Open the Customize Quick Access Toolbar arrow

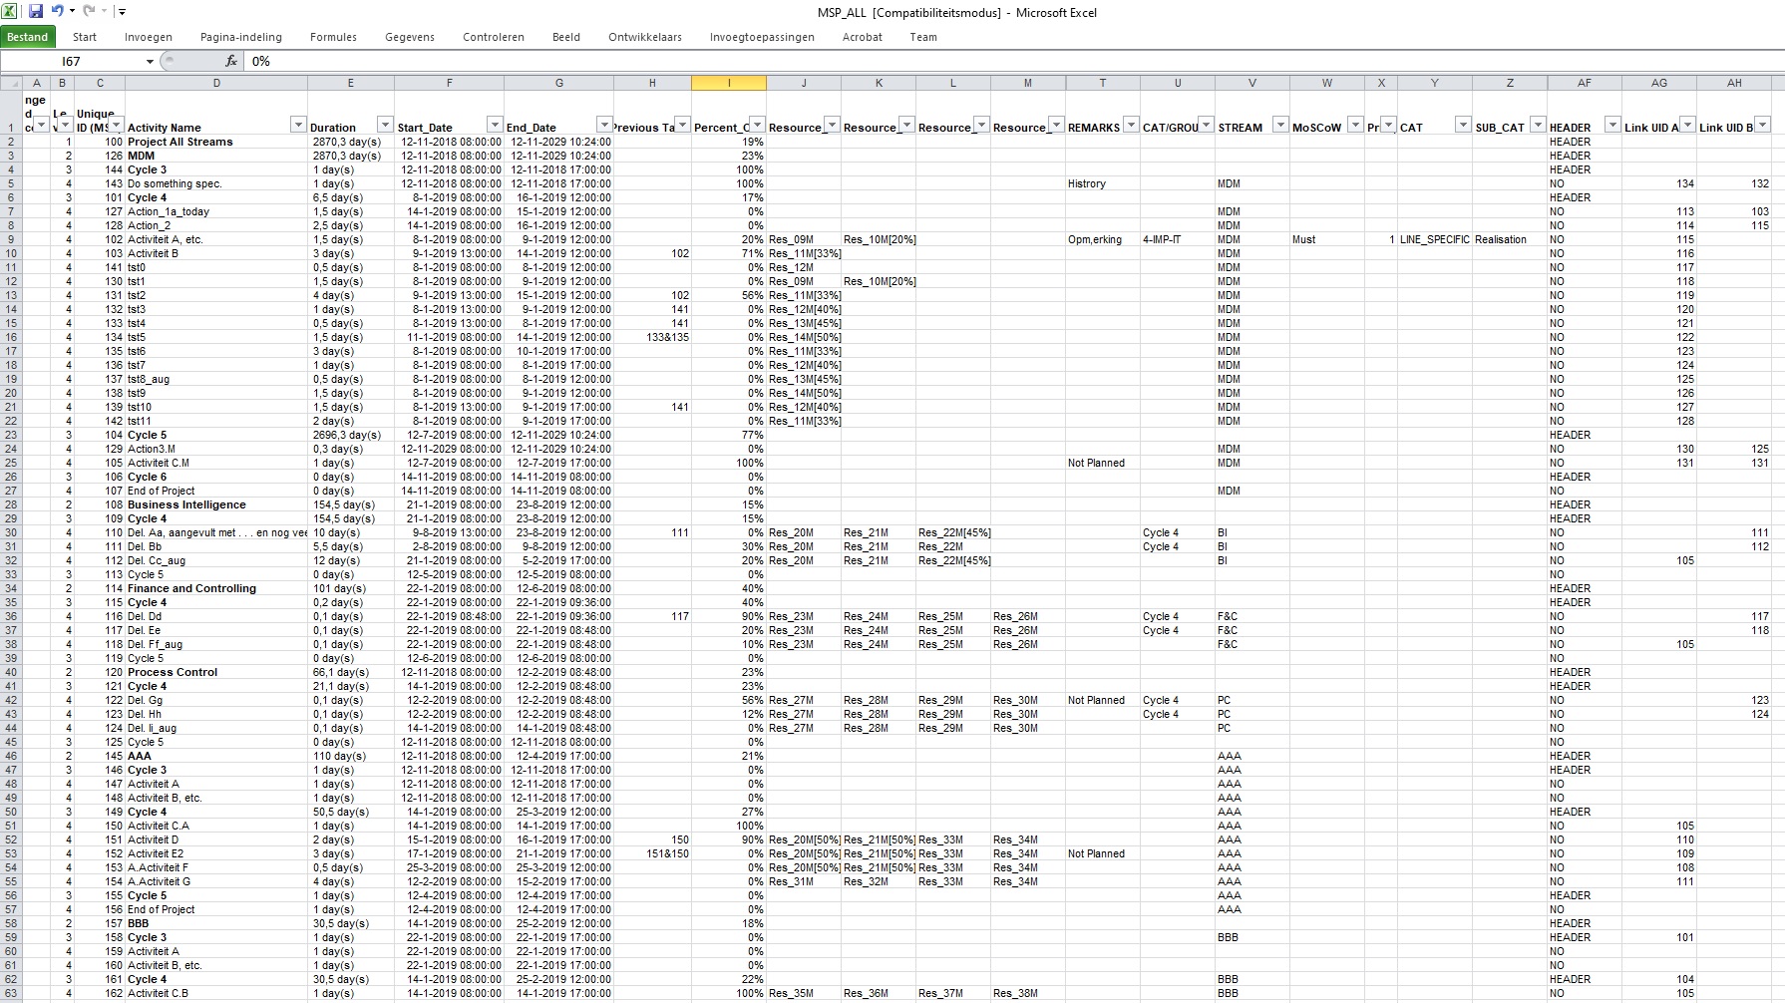tap(122, 12)
